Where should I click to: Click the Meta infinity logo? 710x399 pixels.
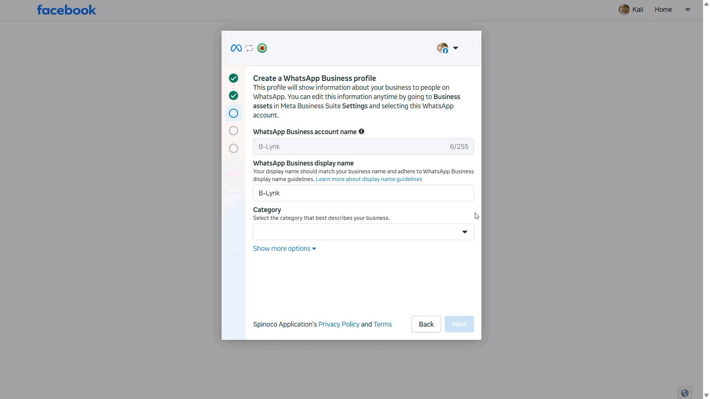coord(236,48)
